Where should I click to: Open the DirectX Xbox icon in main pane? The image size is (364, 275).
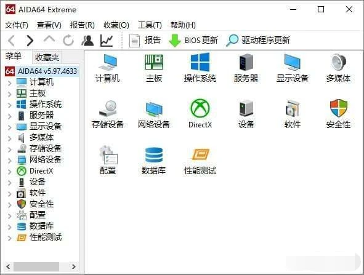[200, 108]
